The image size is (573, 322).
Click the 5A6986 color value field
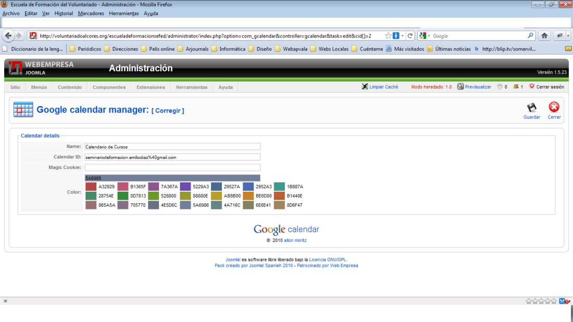(172, 178)
